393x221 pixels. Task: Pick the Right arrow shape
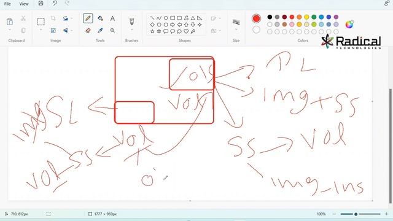pyautogui.click(x=173, y=25)
